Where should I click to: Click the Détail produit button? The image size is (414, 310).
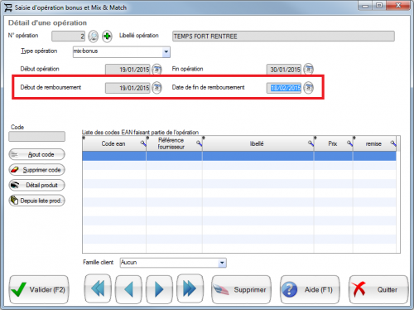pyautogui.click(x=37, y=185)
